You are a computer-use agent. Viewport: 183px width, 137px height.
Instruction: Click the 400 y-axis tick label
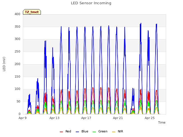point(17,14)
